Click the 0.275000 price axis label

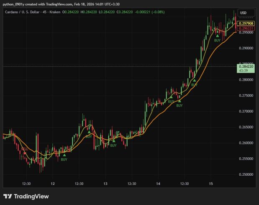point(246,95)
